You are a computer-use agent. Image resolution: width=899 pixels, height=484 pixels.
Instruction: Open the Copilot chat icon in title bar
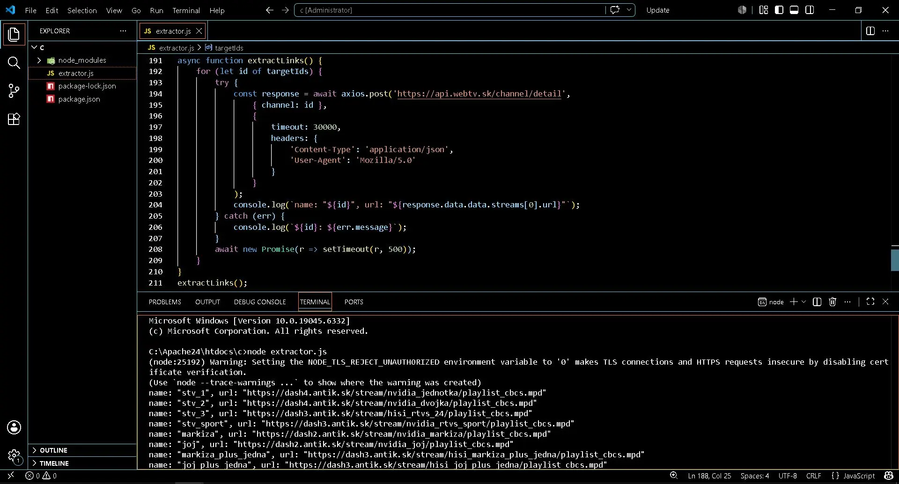click(x=615, y=10)
